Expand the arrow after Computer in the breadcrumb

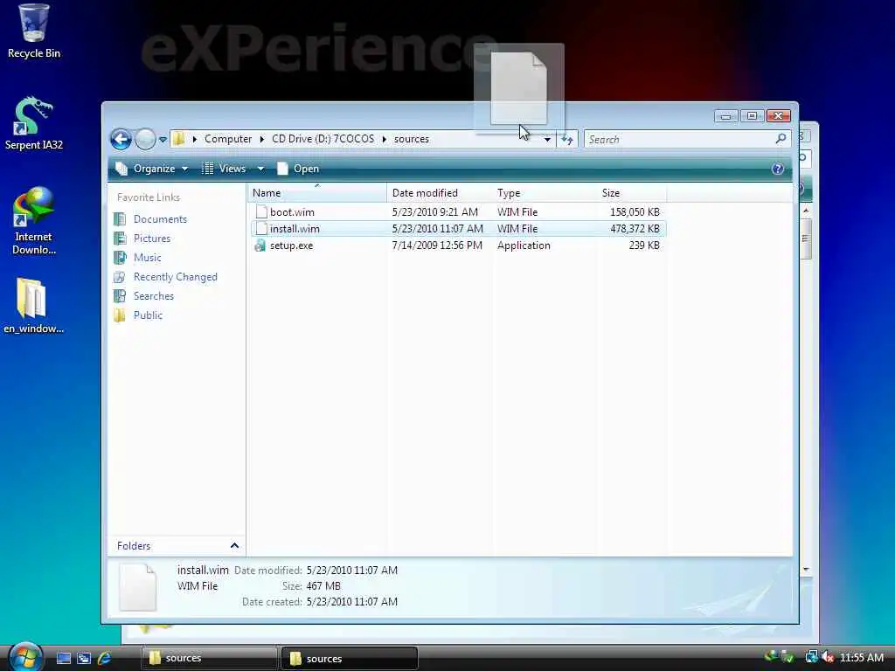click(262, 139)
